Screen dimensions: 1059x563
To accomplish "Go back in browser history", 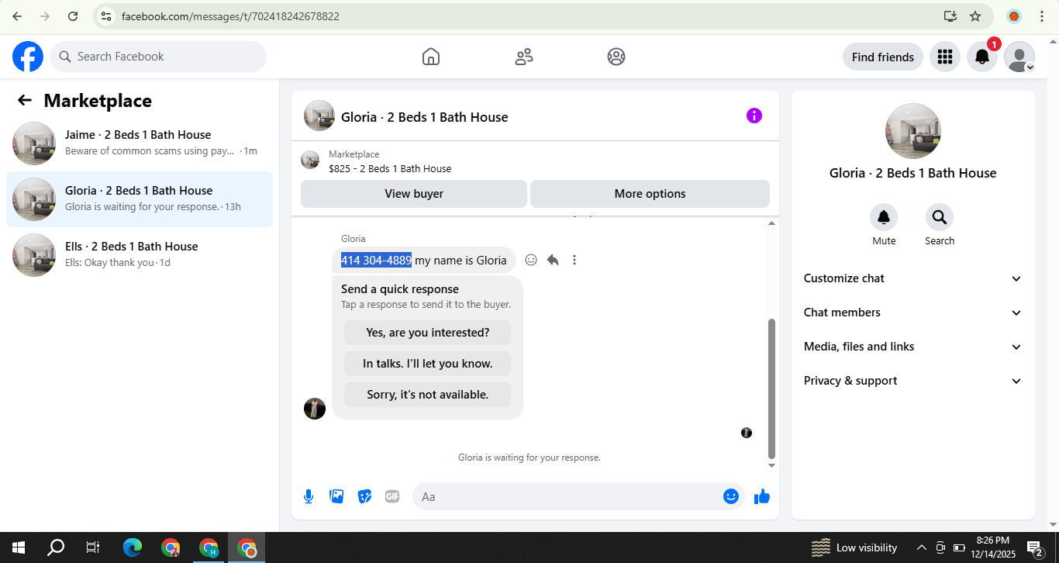I will [17, 16].
